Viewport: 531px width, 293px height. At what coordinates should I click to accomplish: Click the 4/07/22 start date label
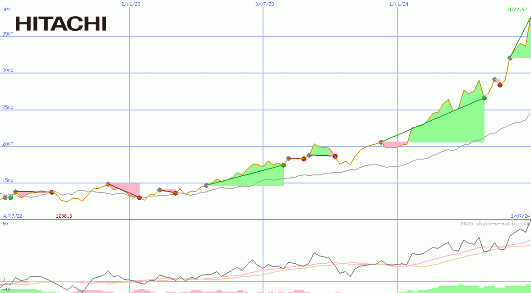(13, 216)
